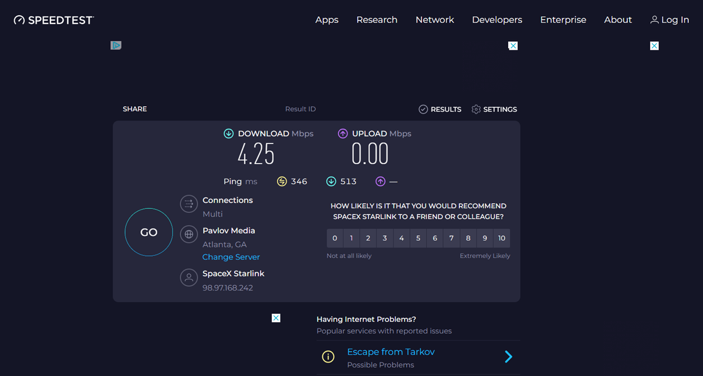Viewport: 703px width, 376px height.
Task: Click the download arrow icon beside DOWNLOAD
Action: click(228, 134)
